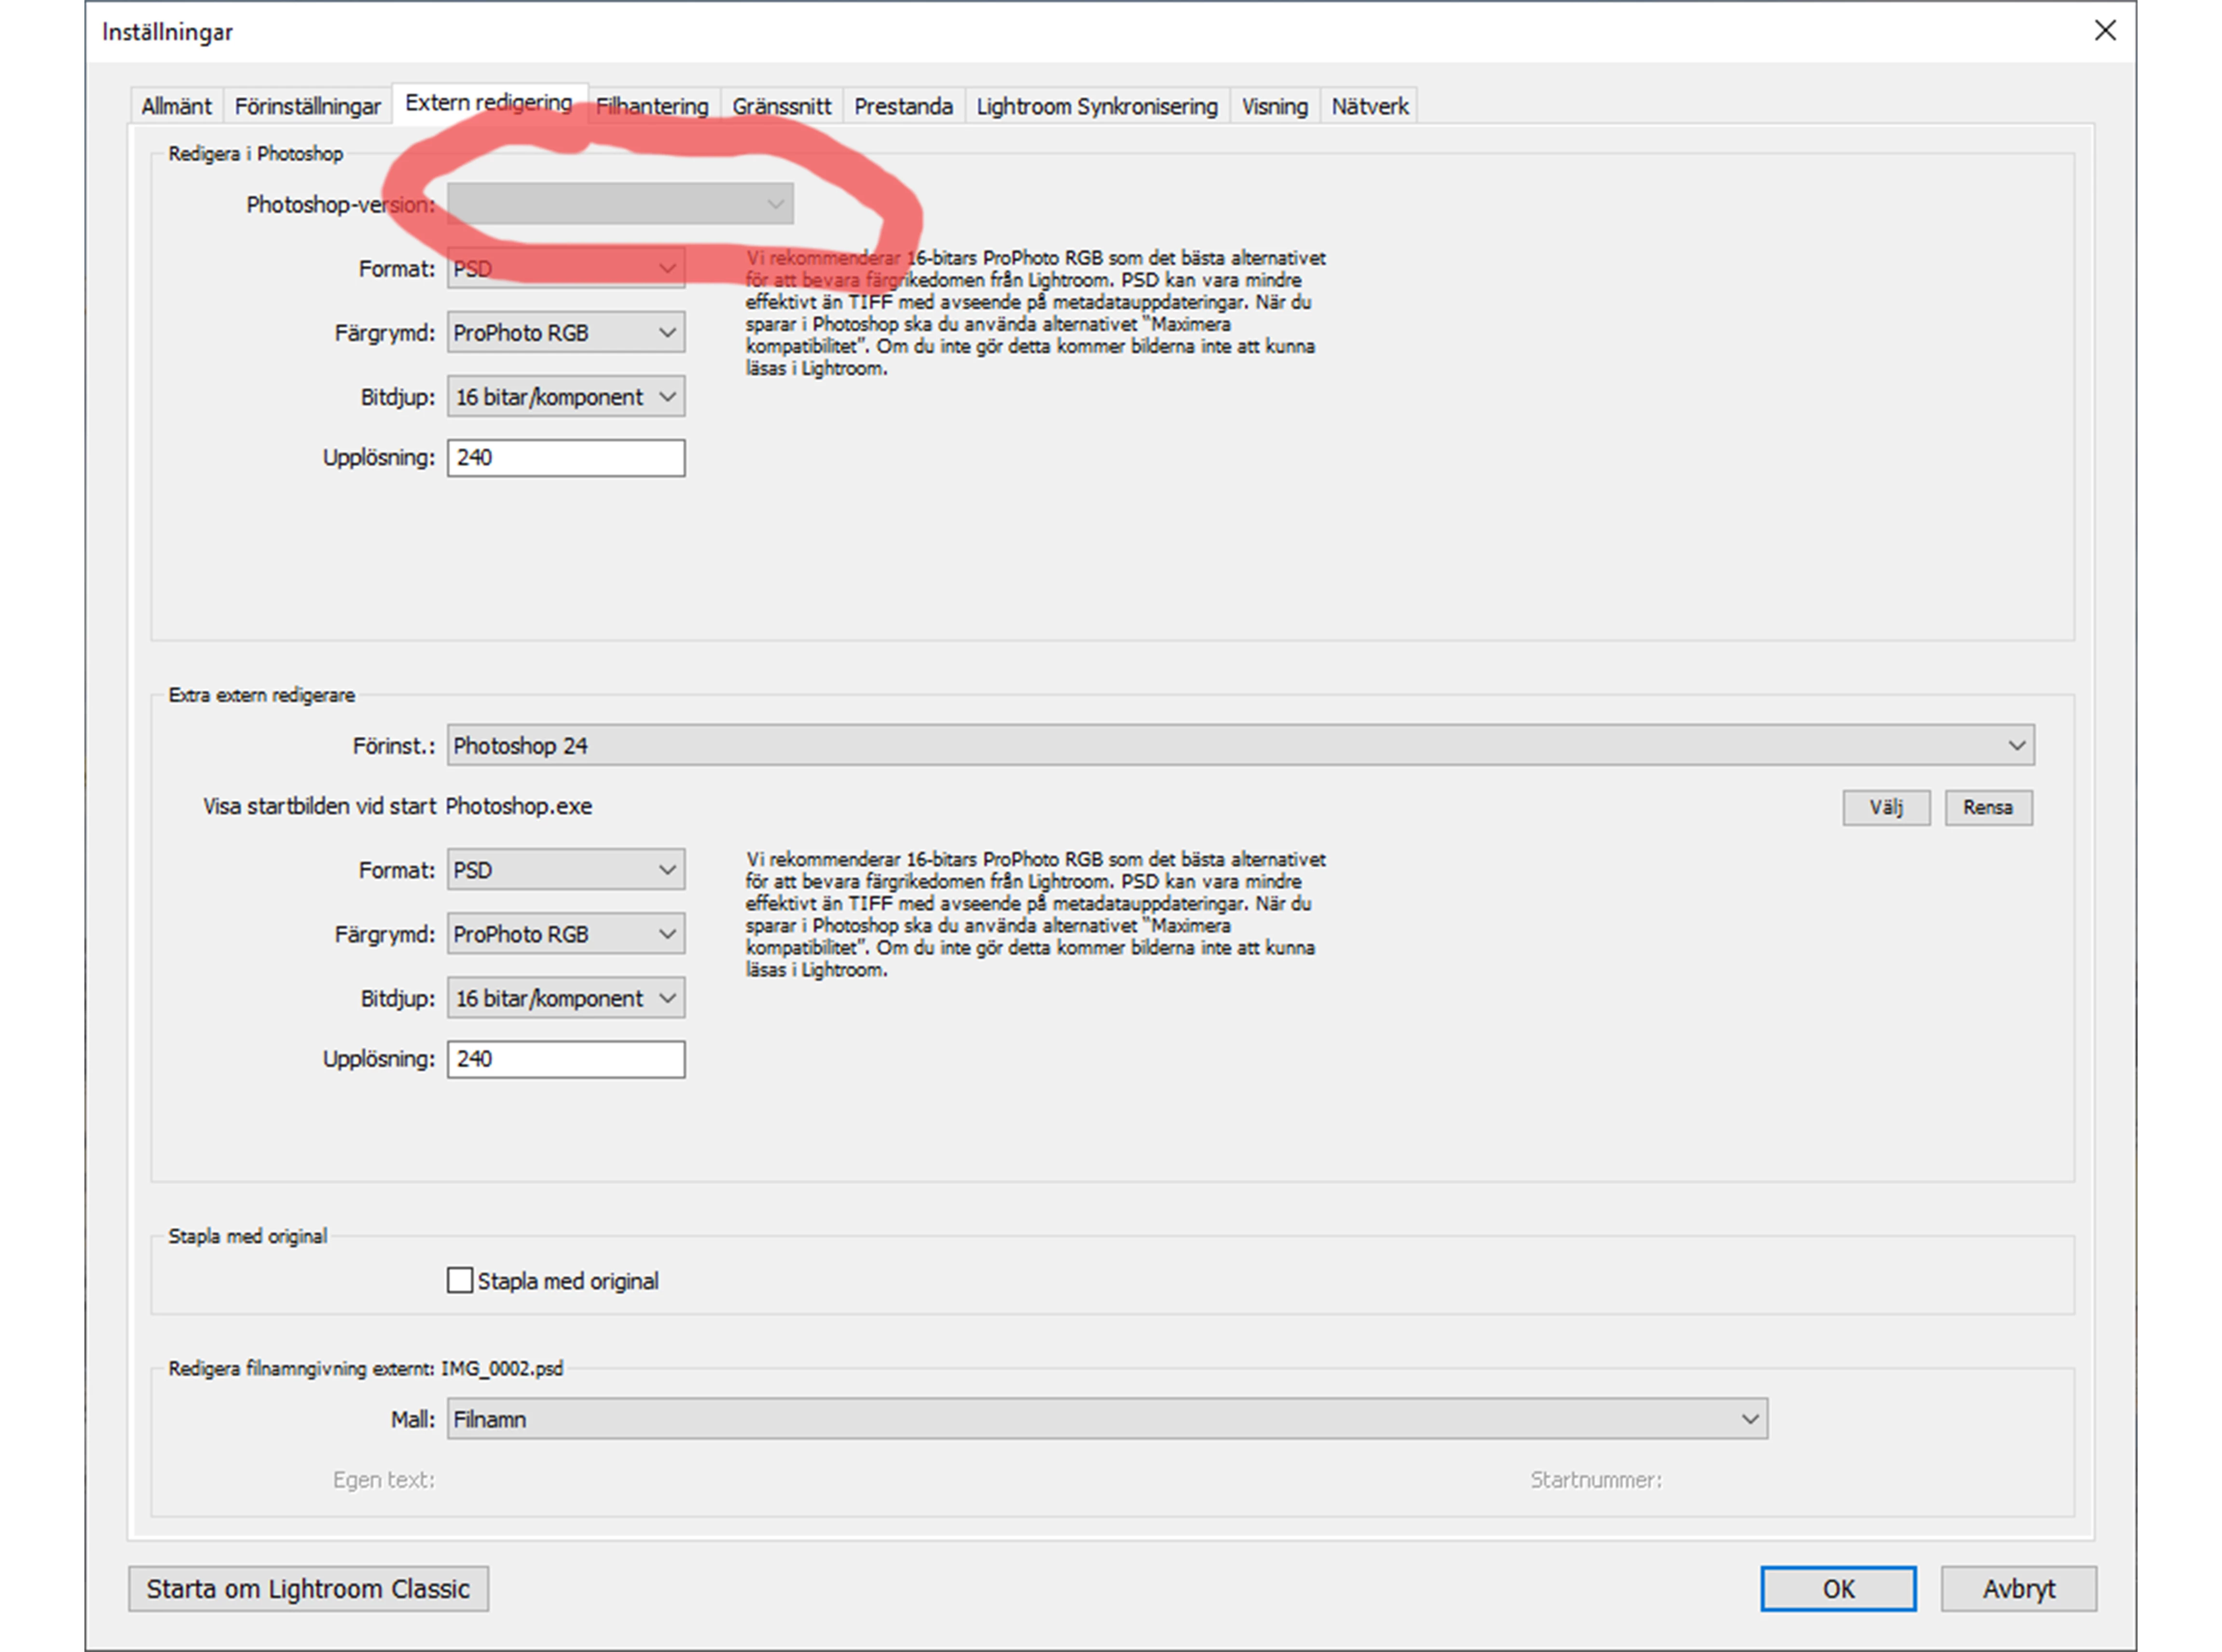Viewport: 2222px width, 1652px height.
Task: Open Format dropdown in Extra extern redigerare
Action: point(566,871)
